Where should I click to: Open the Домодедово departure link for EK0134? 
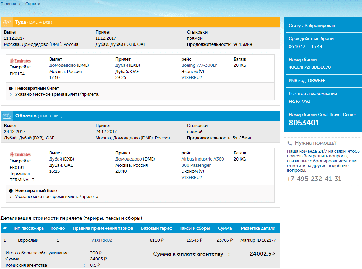pyautogui.click(x=63, y=65)
